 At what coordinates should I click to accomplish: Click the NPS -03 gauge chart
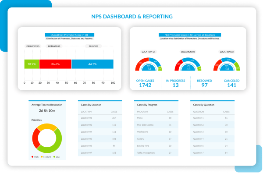pos(227,64)
